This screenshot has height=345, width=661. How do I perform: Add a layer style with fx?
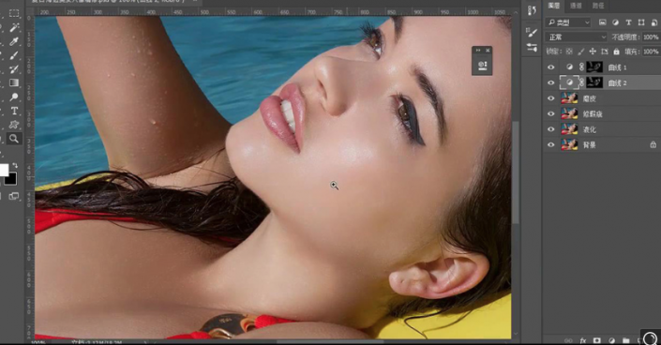coord(583,340)
